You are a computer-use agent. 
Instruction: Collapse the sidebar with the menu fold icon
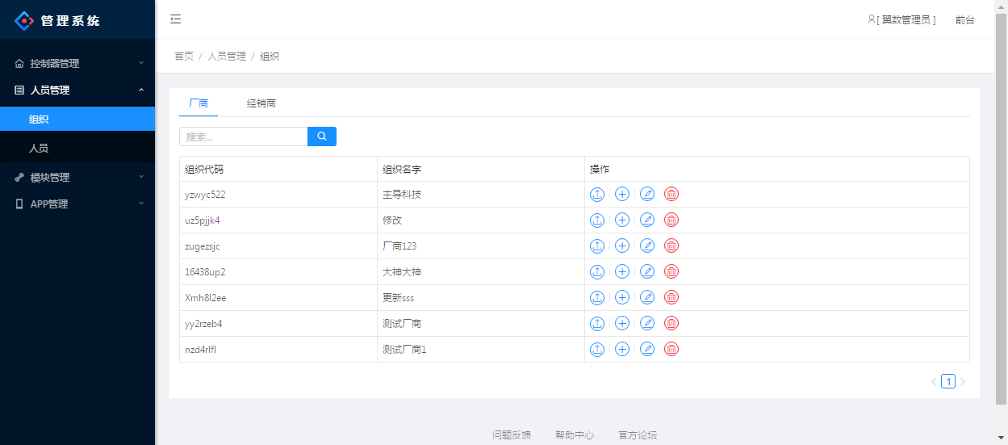[176, 19]
